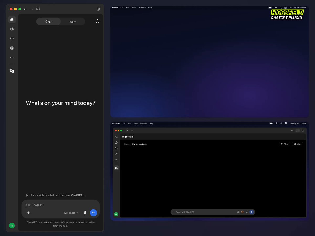The width and height of the screenshot is (315, 236).
Task: Open the File menu in the ChatGPT menu bar
Action: pos(124,124)
